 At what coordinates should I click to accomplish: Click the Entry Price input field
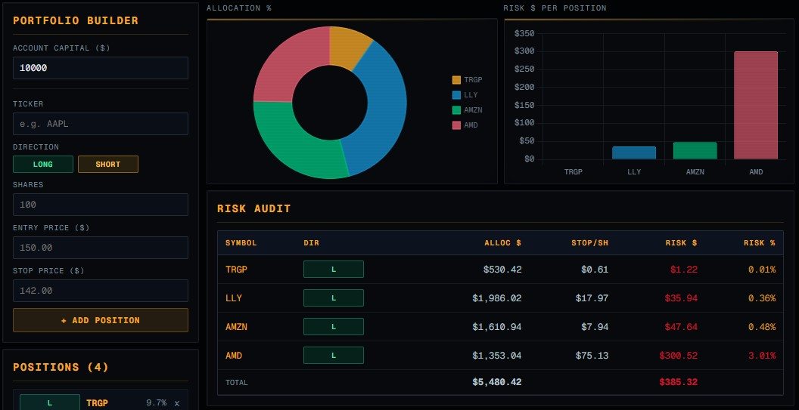pos(101,248)
